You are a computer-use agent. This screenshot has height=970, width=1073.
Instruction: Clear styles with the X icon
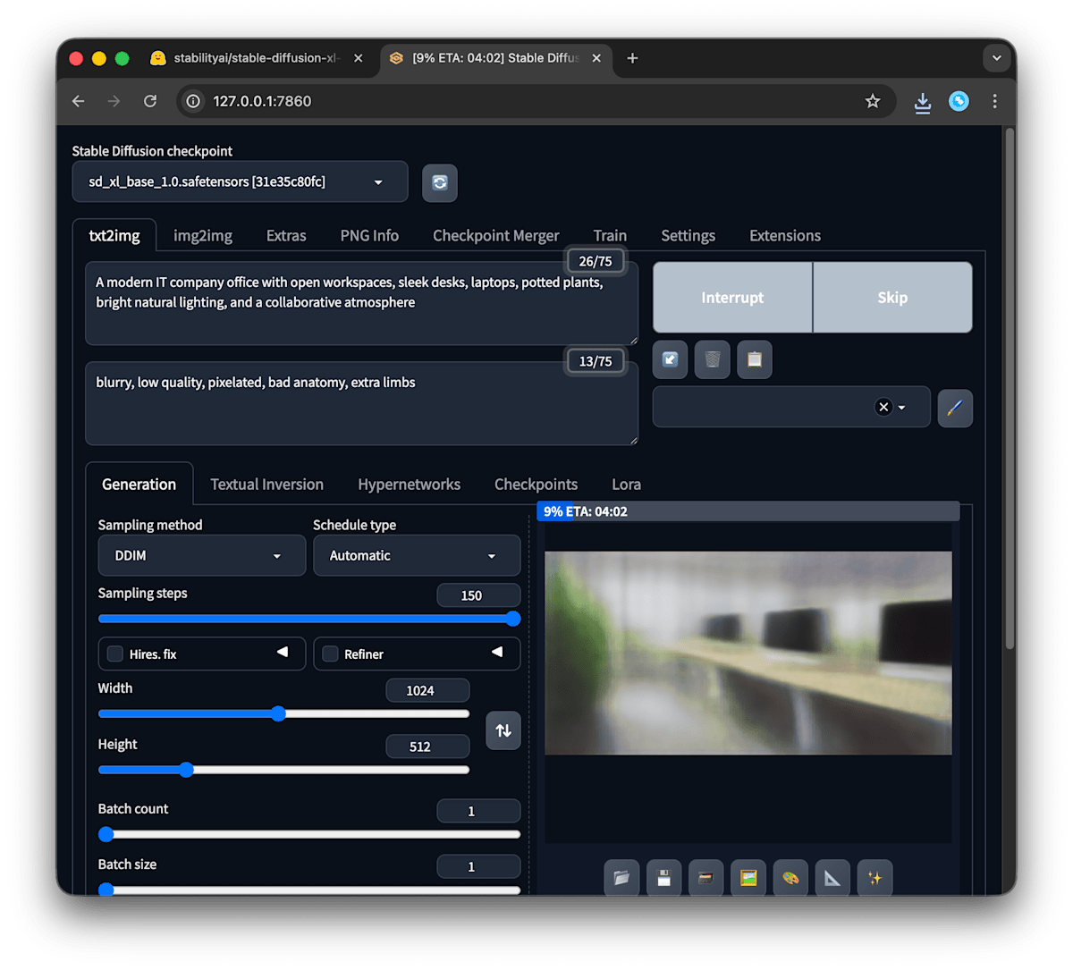coord(883,407)
